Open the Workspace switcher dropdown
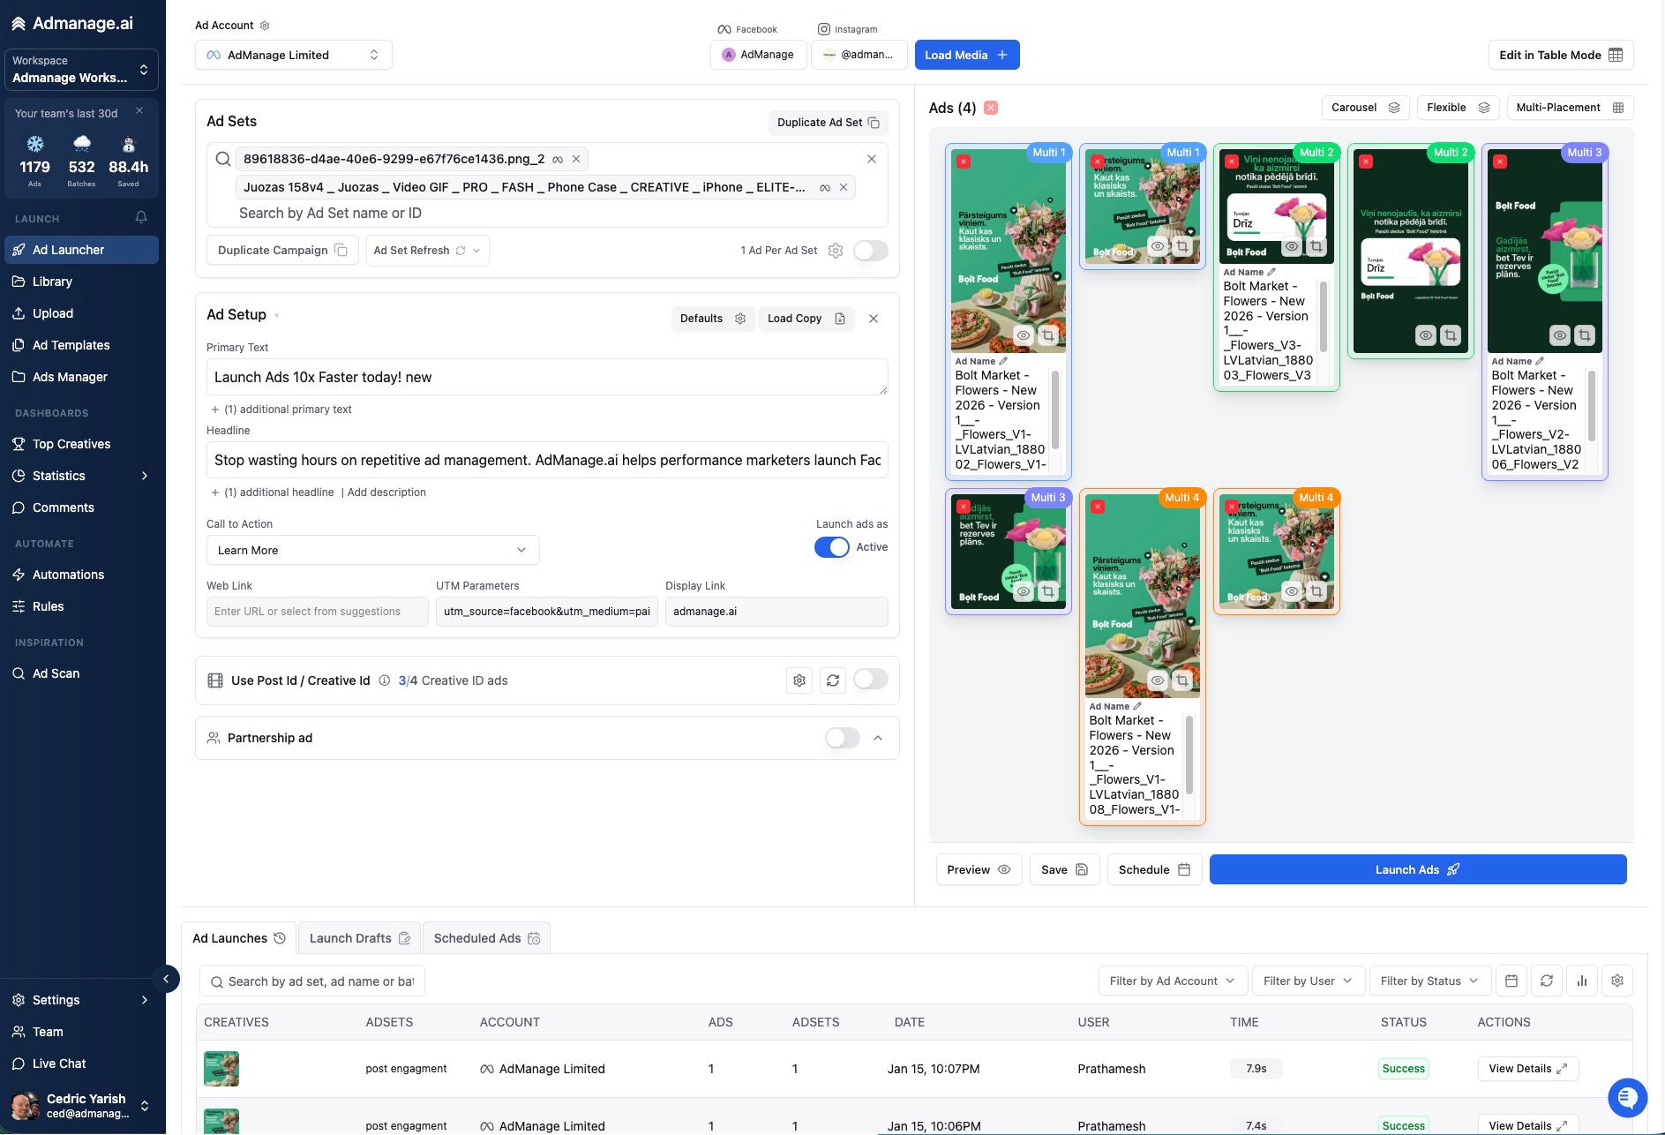The width and height of the screenshot is (1665, 1135). (81, 70)
